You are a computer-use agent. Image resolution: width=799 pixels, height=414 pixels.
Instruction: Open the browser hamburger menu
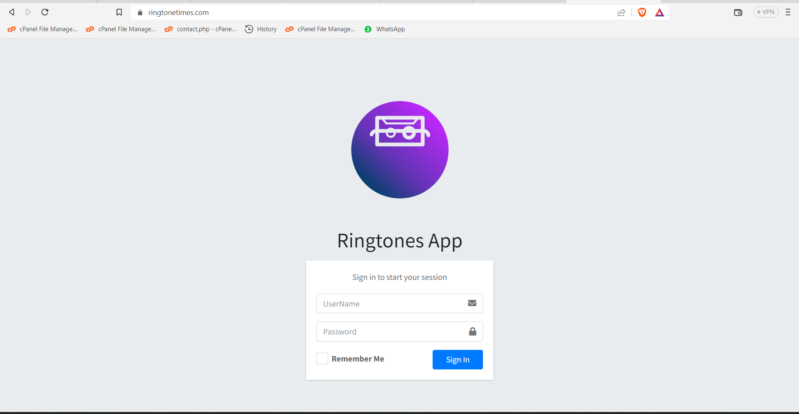coord(788,12)
